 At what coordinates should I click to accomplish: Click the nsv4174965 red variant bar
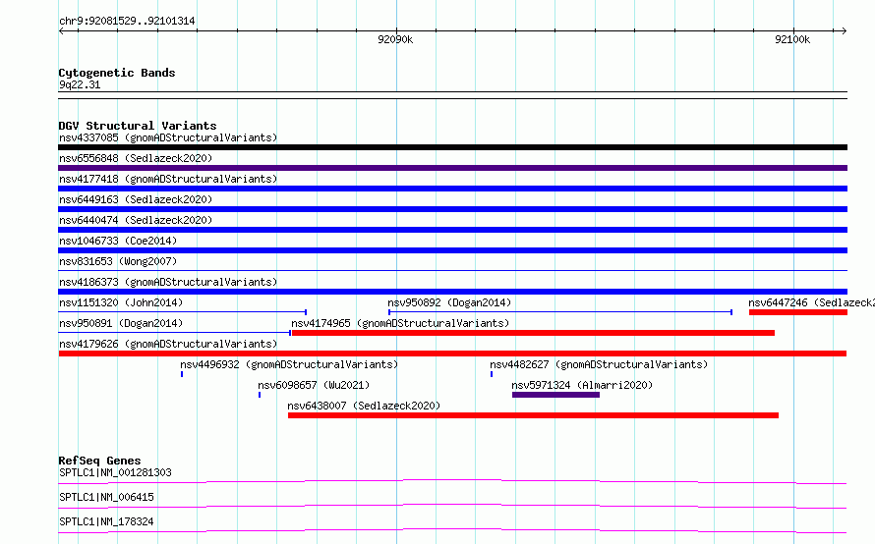pyautogui.click(x=533, y=333)
